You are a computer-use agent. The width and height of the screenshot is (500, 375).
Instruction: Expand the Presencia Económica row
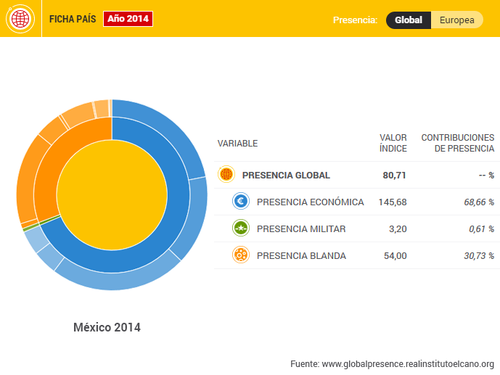coord(310,202)
